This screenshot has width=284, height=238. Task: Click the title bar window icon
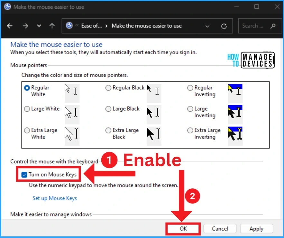pos(7,7)
